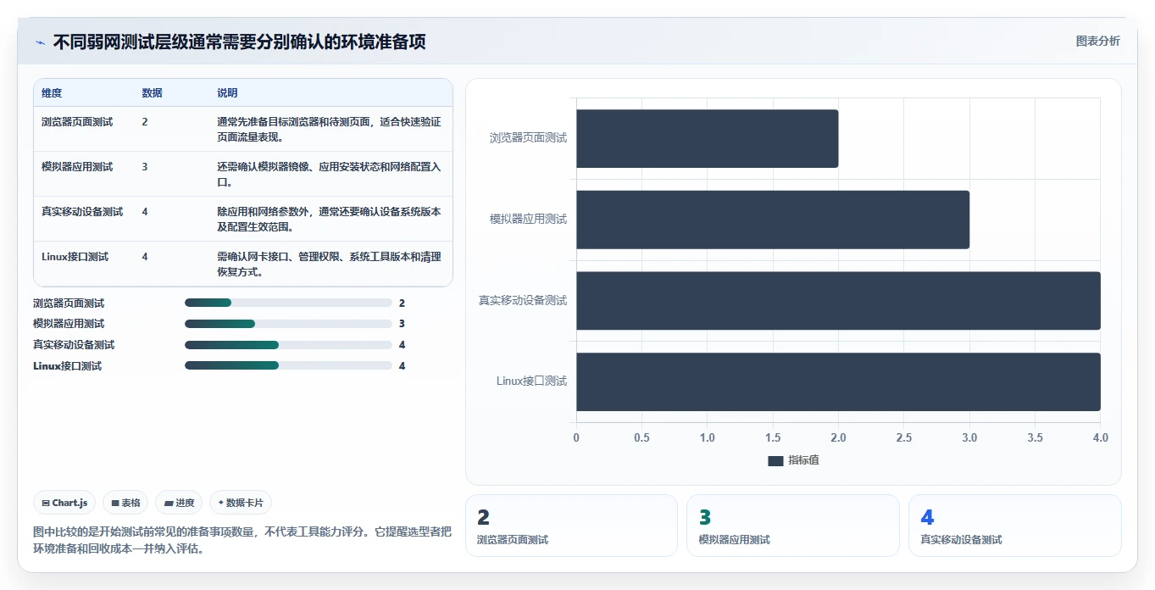
Task: Click the 表格 tag chip
Action: tap(125, 503)
